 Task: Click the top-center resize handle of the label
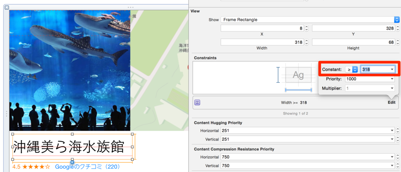[x=72, y=134]
